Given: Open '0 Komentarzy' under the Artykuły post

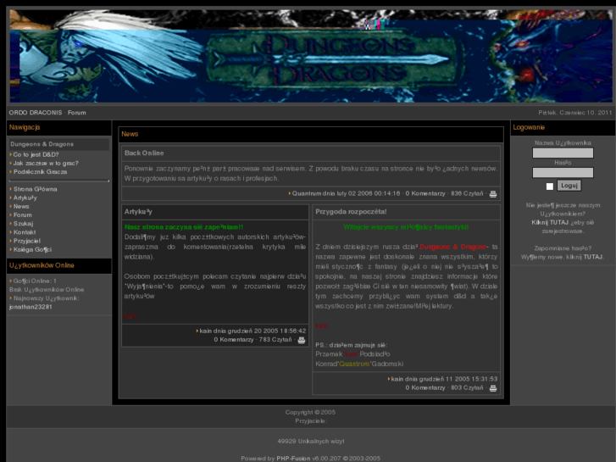Looking at the screenshot, I should tap(234, 340).
